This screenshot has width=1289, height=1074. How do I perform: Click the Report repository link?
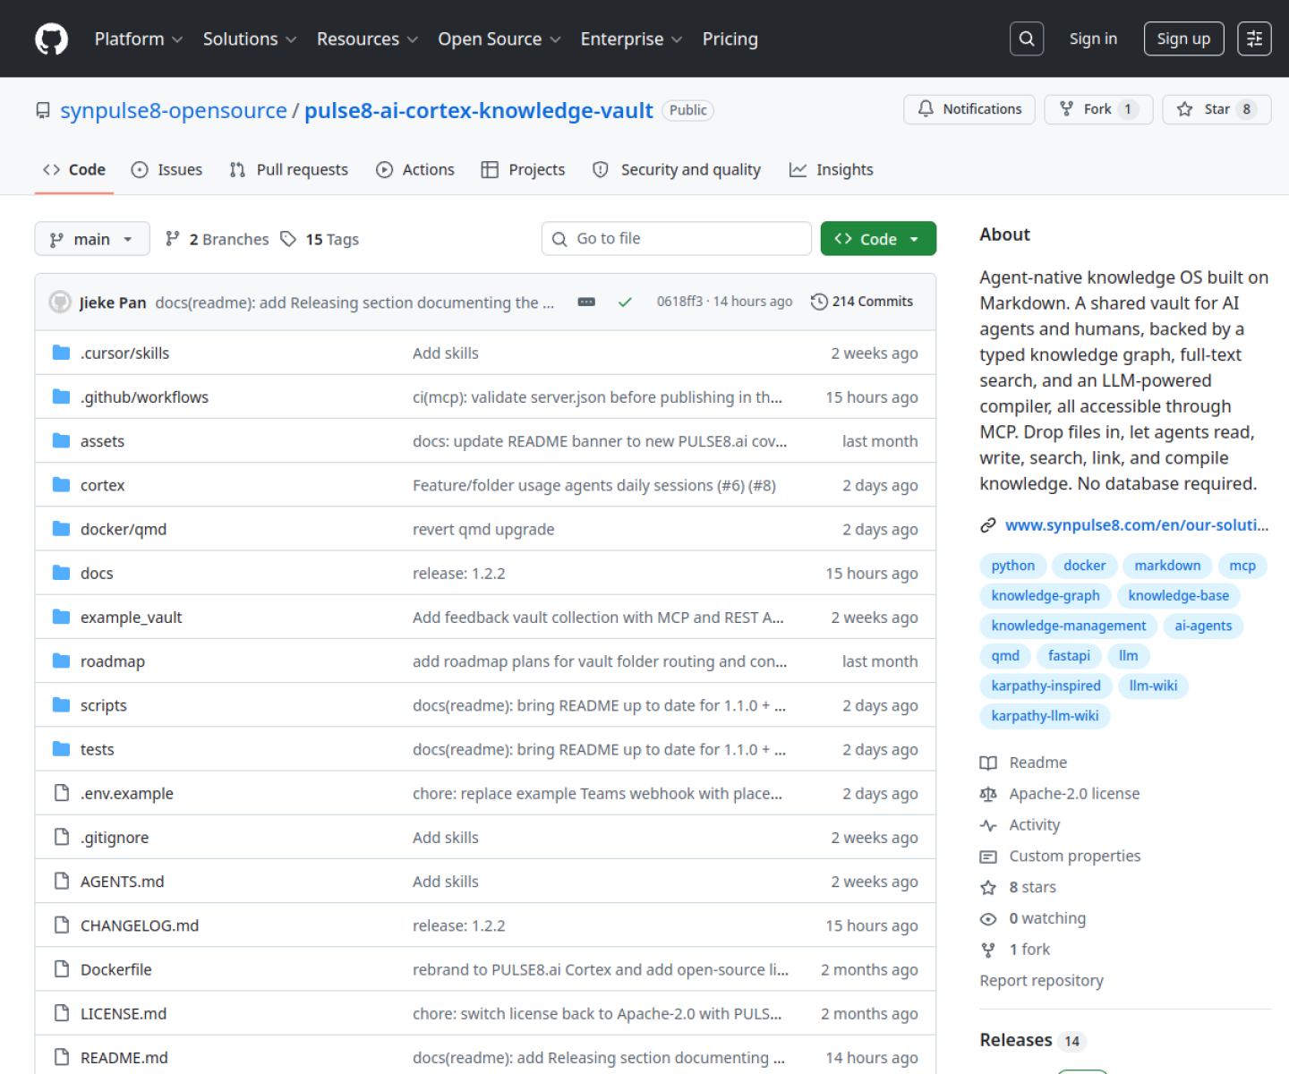click(1042, 981)
